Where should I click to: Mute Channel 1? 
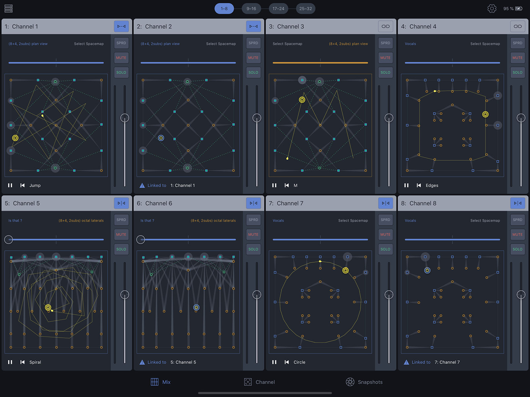121,58
